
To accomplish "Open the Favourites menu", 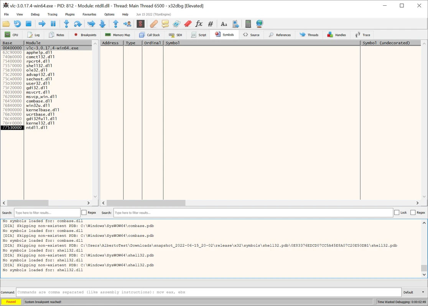I will 89,15.
